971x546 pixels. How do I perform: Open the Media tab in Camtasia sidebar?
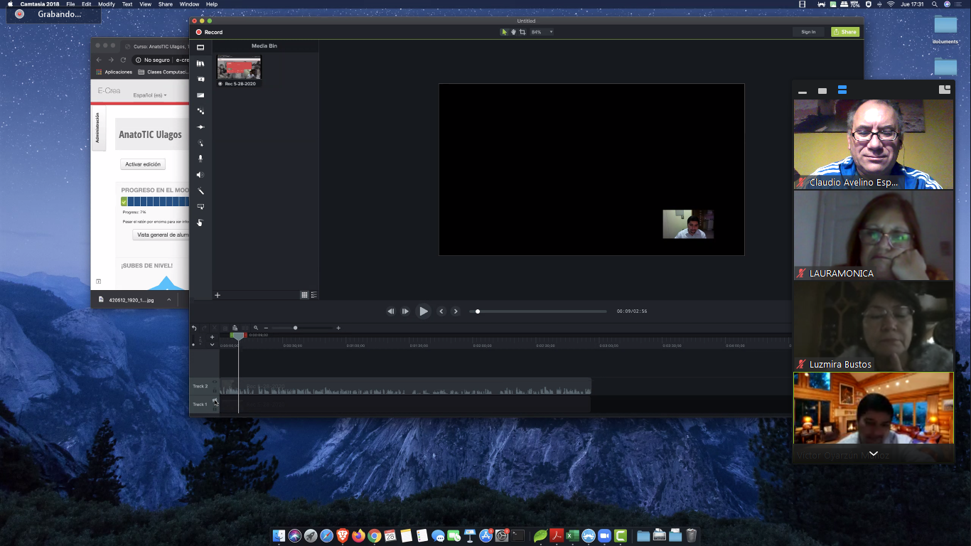coord(200,48)
